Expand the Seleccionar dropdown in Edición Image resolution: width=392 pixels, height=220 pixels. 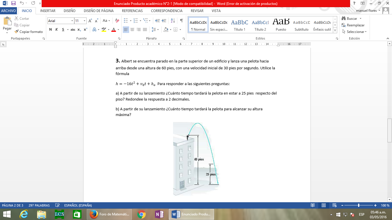(x=366, y=32)
